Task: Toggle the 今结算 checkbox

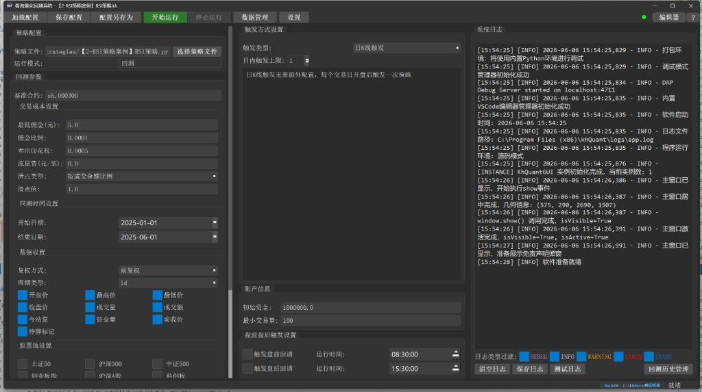Action: click(23, 319)
